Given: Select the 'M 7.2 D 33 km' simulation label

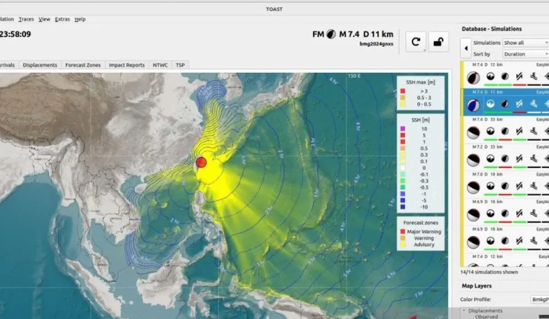Looking at the screenshot, I should click(x=487, y=147).
